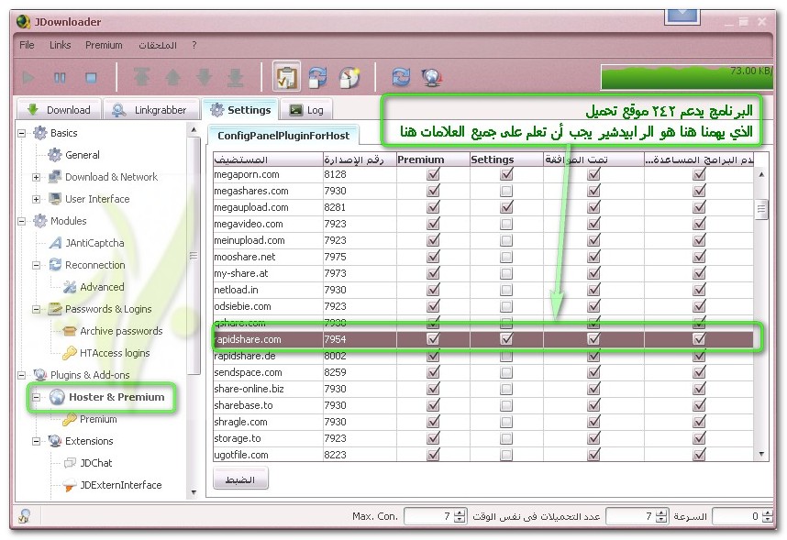Collapse the Modules tree node

(22, 221)
